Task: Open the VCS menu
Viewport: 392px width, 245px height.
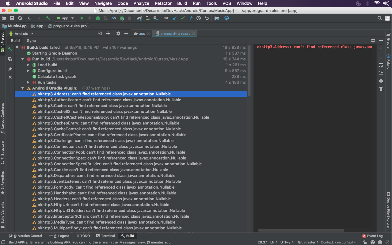Action: pyautogui.click(x=227, y=3)
